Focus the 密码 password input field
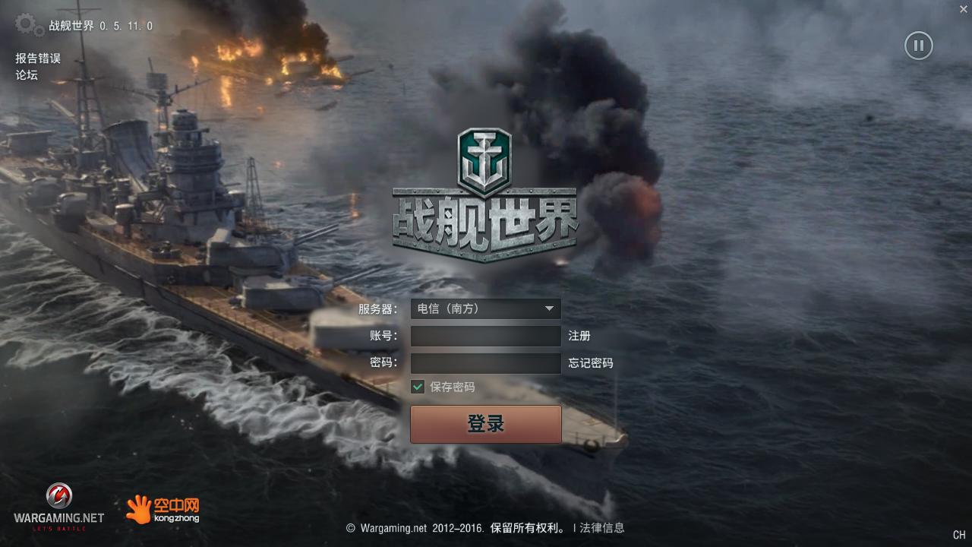 coord(486,363)
